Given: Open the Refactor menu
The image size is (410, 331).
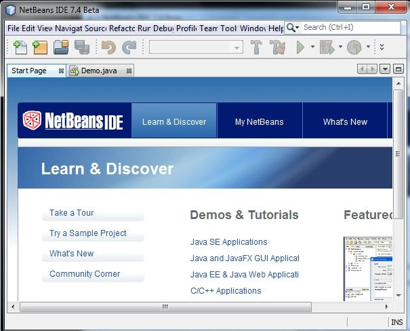Looking at the screenshot, I should [x=122, y=28].
